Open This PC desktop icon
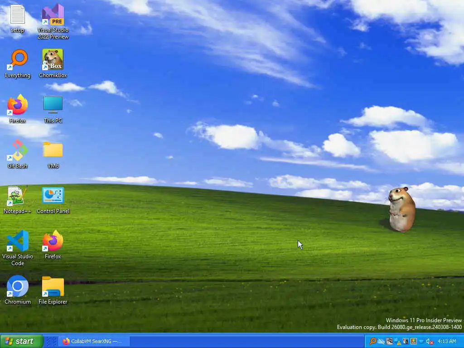The width and height of the screenshot is (464, 348). 53,109
